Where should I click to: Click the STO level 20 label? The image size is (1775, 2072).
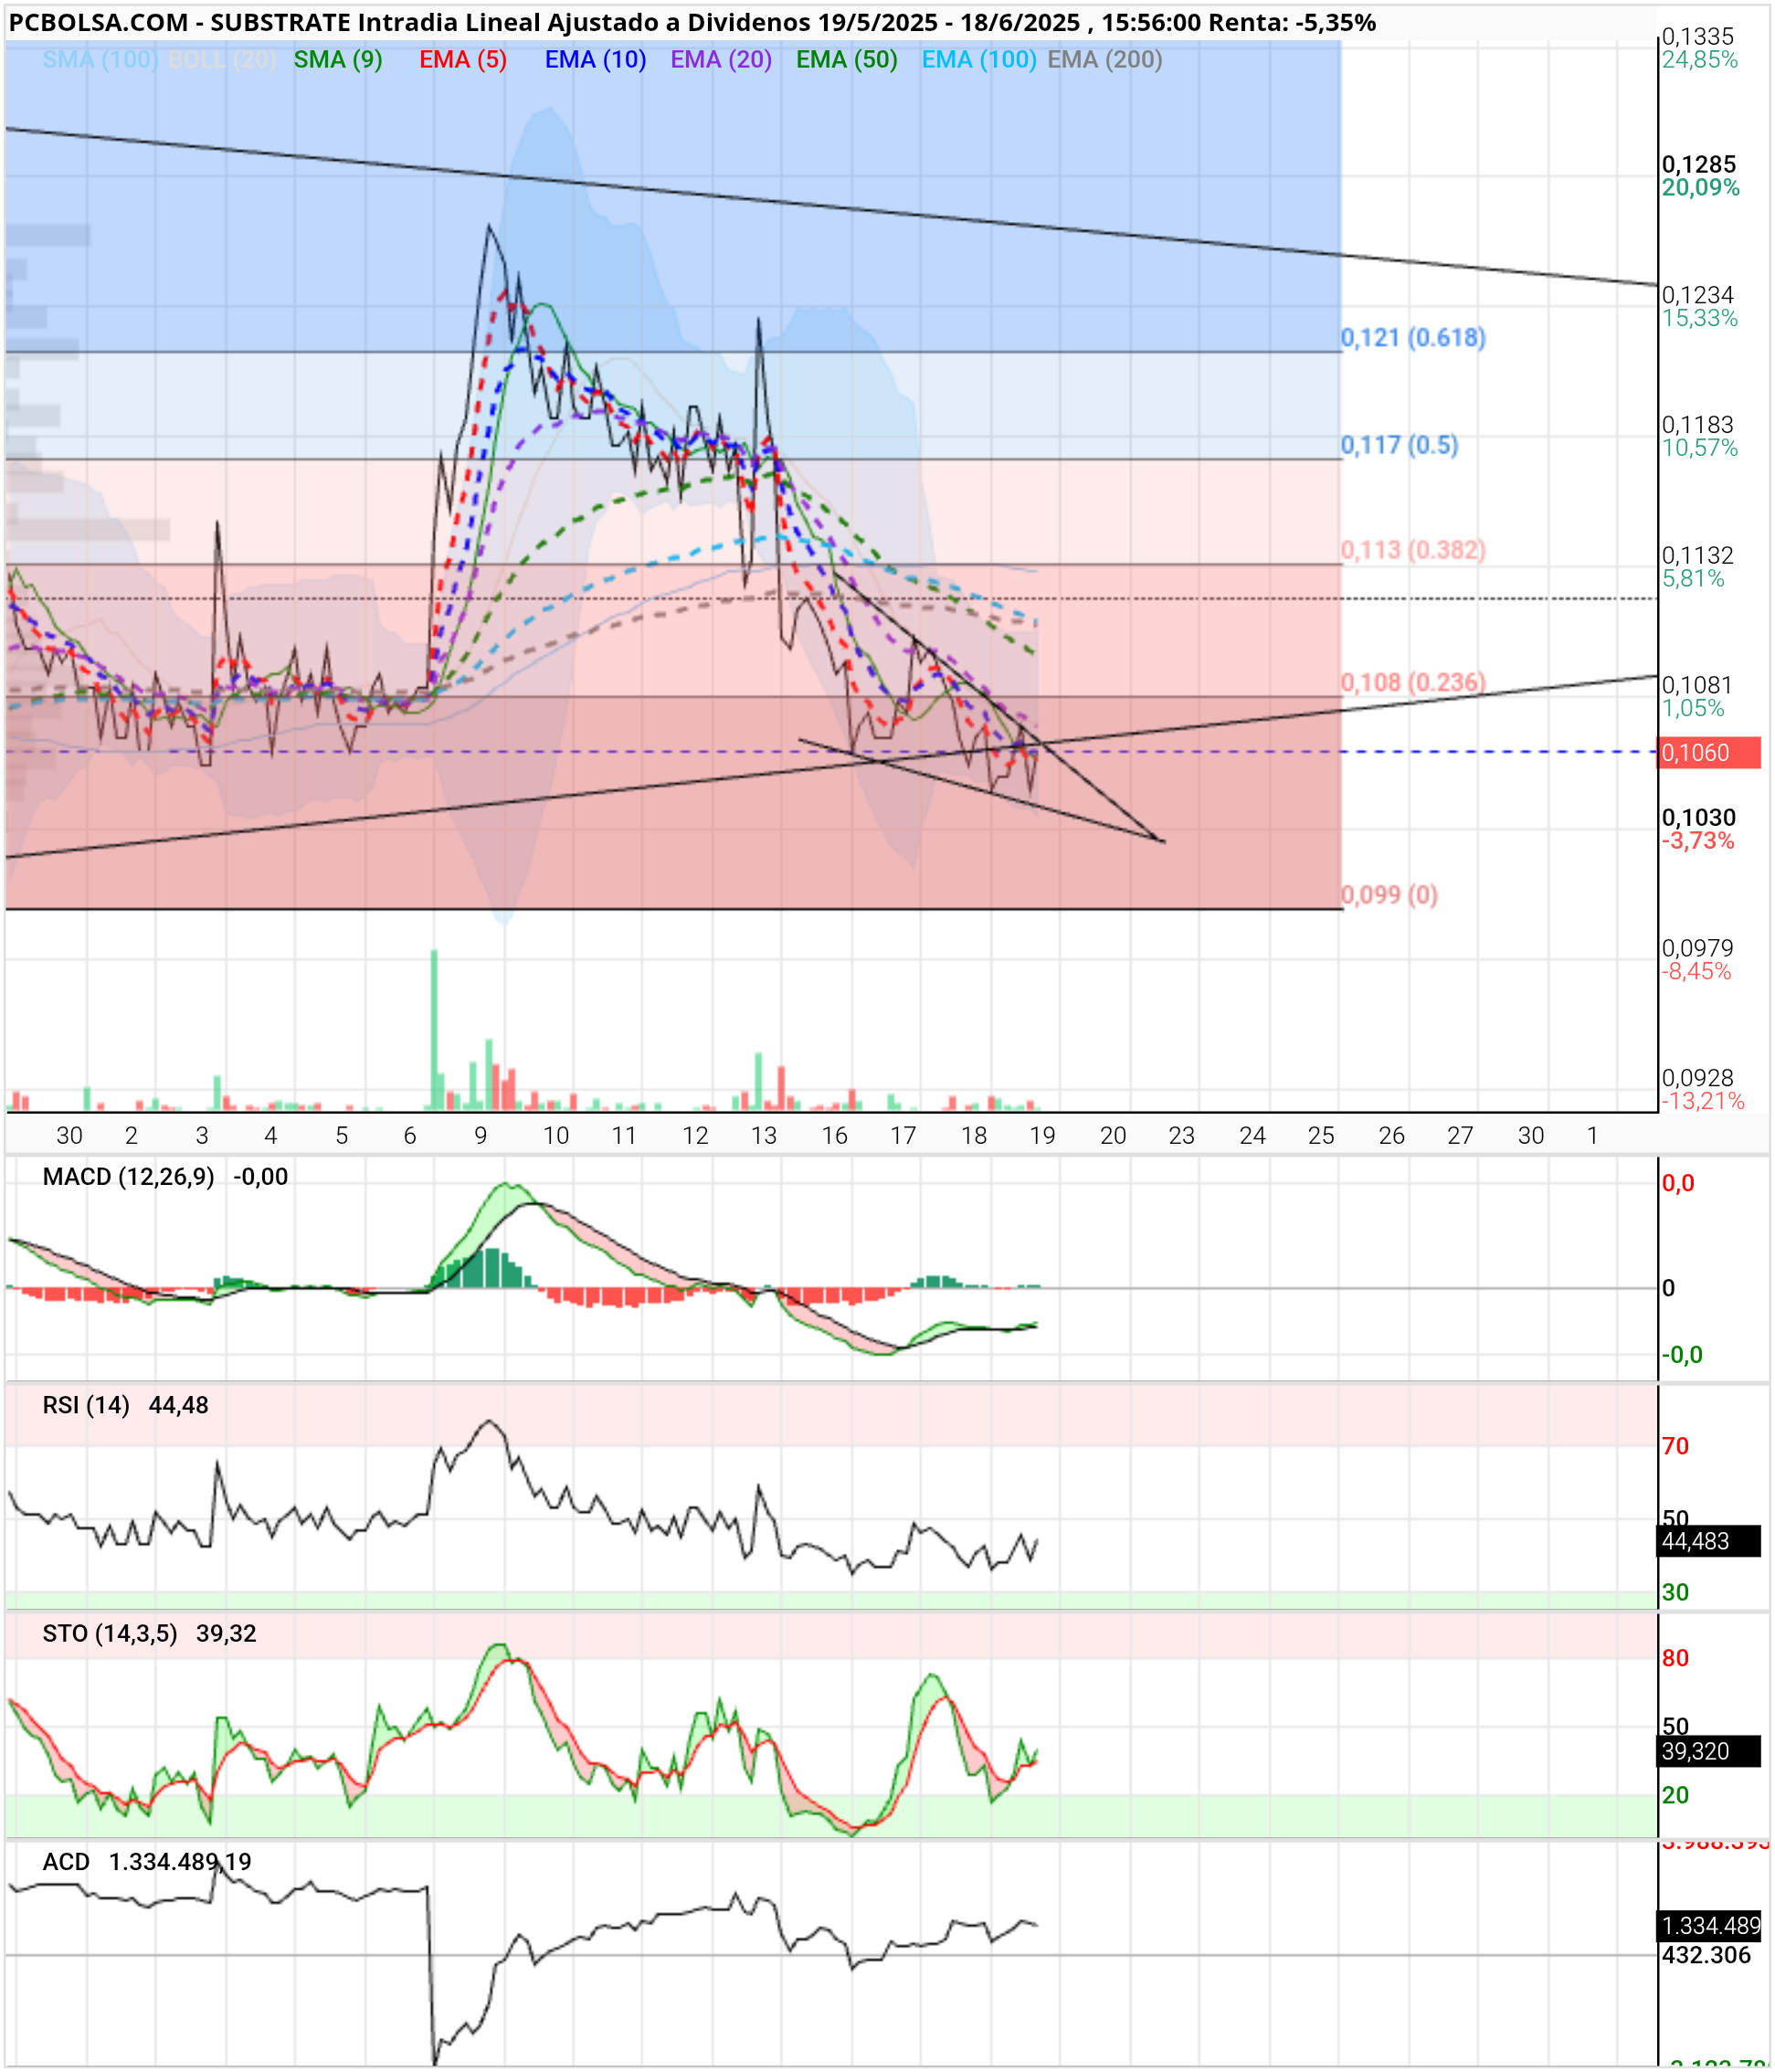[x=1675, y=1795]
